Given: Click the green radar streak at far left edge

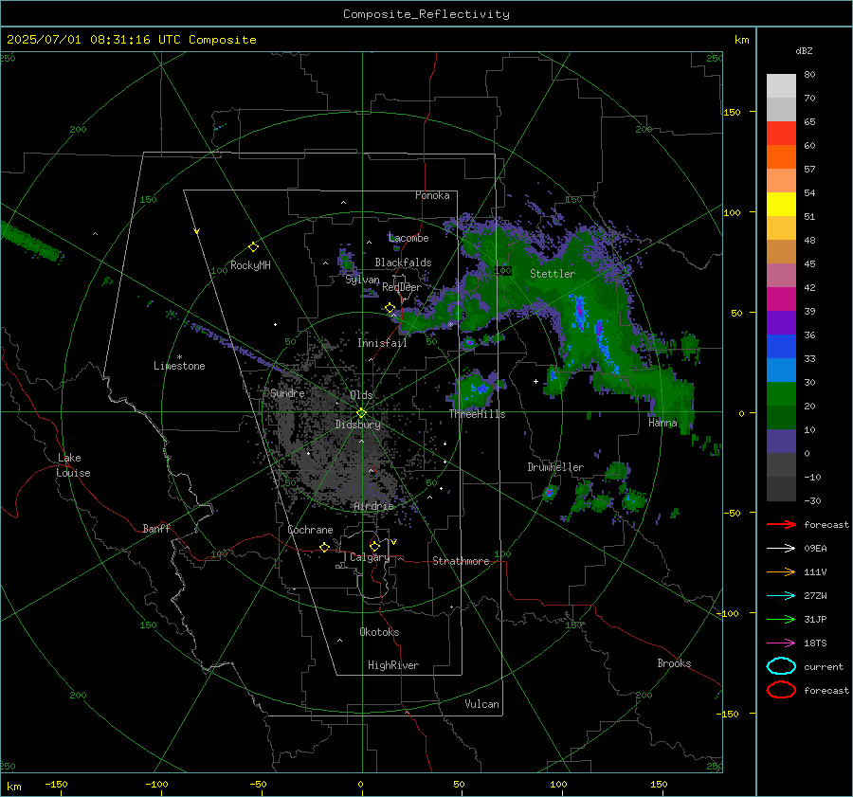Looking at the screenshot, I should (x=31, y=241).
